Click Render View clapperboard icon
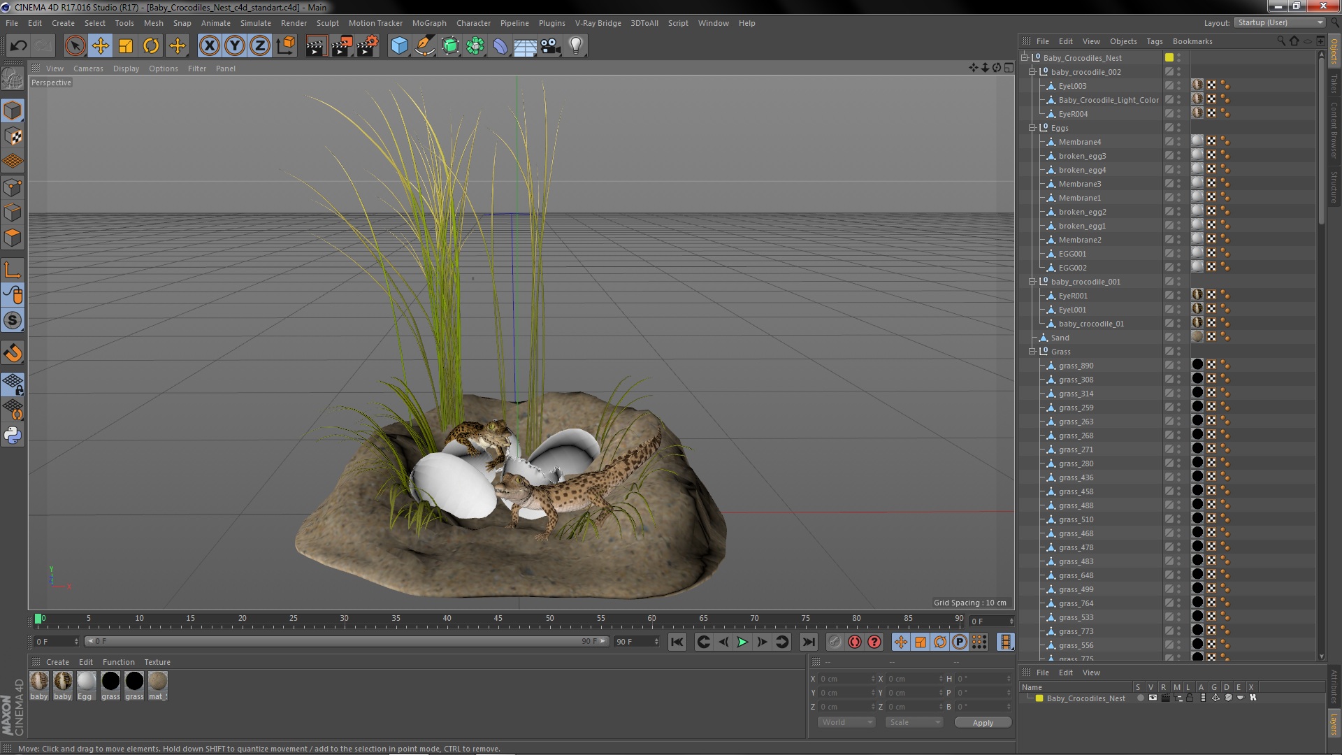The image size is (1342, 755). tap(316, 46)
